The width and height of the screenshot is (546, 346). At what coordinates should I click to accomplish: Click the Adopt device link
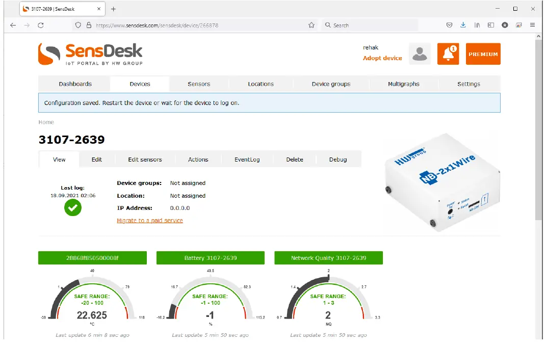pos(382,58)
